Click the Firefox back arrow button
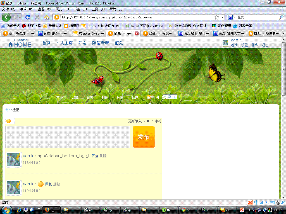Image resolution: width=286 pixels, height=214 pixels. pos(6,17)
